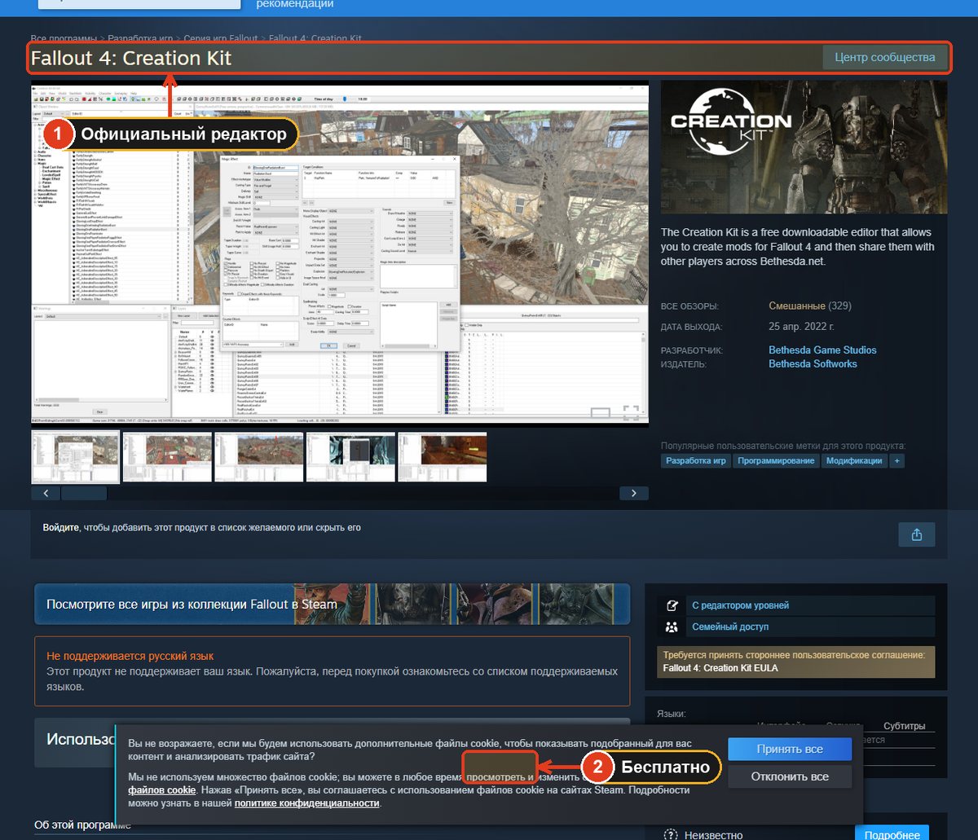Viewport: 978px width, 840px height.
Task: Open Разработка игр breadcrumb link
Action: (x=139, y=38)
